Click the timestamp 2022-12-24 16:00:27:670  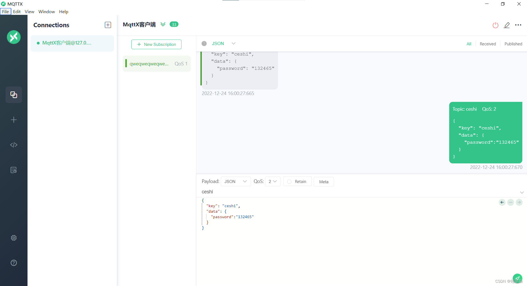496,167
